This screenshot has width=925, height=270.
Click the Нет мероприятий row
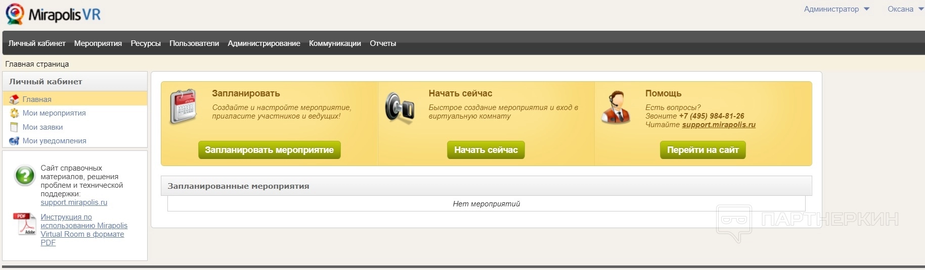486,204
